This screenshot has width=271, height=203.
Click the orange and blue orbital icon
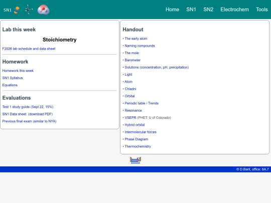pos(17,10)
